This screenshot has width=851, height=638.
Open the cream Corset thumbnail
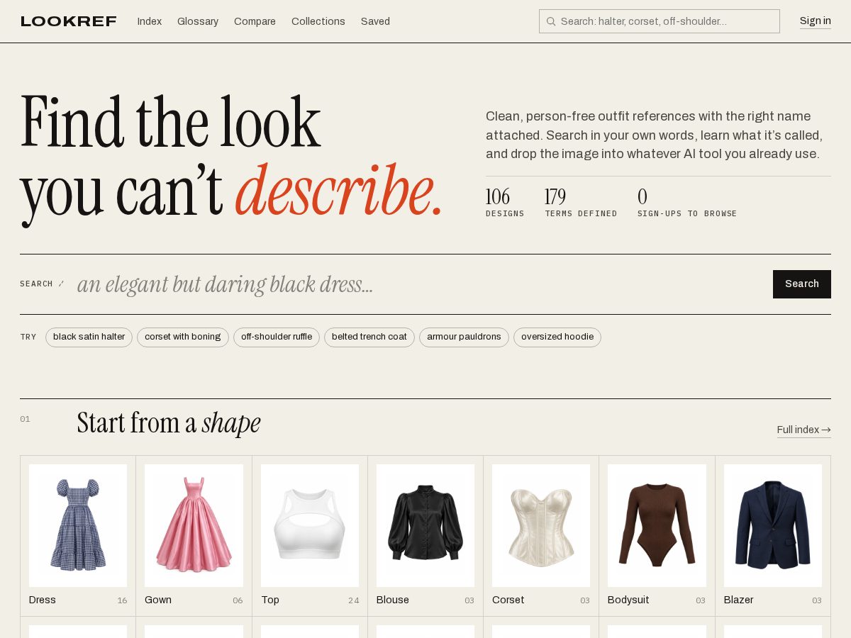point(541,525)
